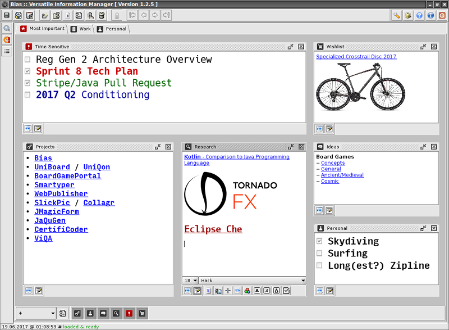Open the JMagicForm project link
449x330 pixels.
[57, 211]
